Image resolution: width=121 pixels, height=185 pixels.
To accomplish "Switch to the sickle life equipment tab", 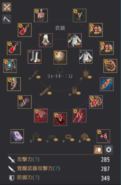I will (x=7, y=19).
